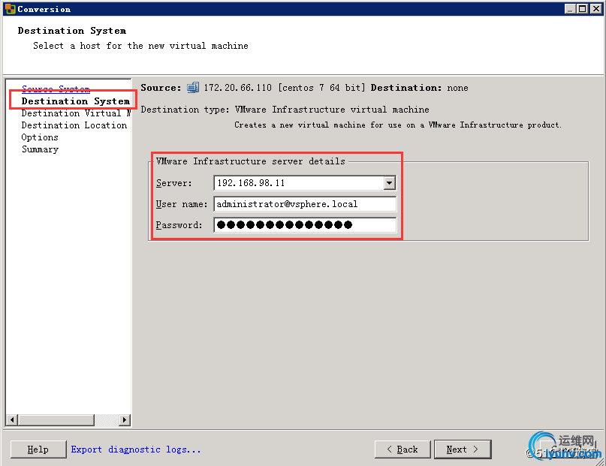Maximize the Conversion window
Screen dimensions: 606x466
[583, 8]
